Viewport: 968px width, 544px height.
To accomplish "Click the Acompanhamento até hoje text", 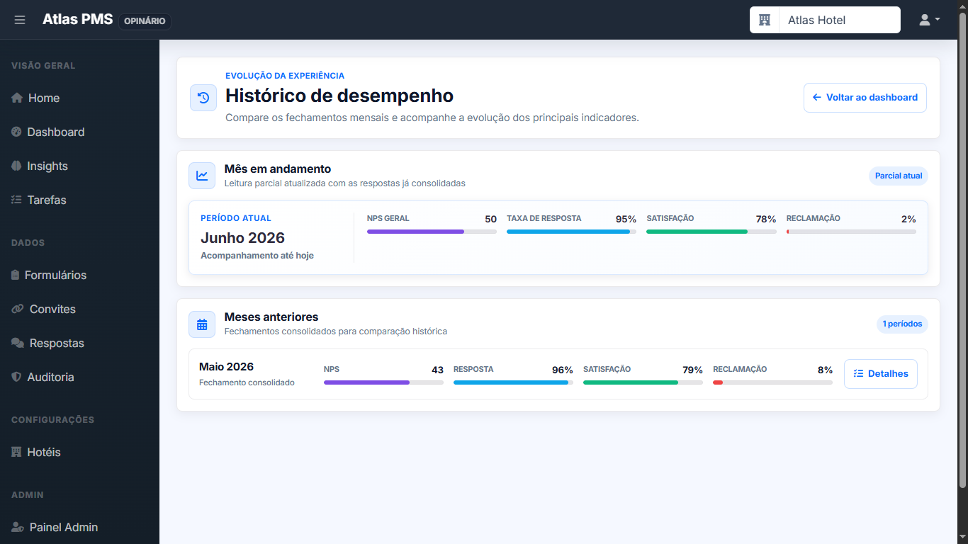I will pyautogui.click(x=257, y=256).
